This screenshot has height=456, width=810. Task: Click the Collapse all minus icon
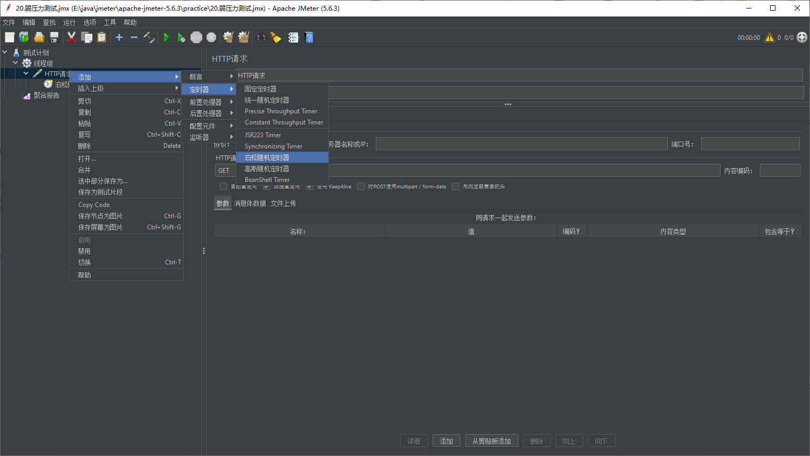[x=134, y=37]
